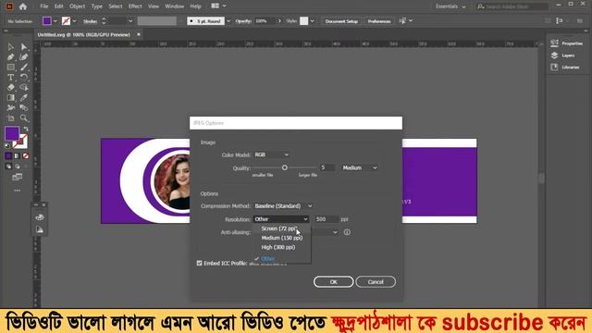Click the change screen mode icon
The height and width of the screenshot is (333, 592).
17,177
